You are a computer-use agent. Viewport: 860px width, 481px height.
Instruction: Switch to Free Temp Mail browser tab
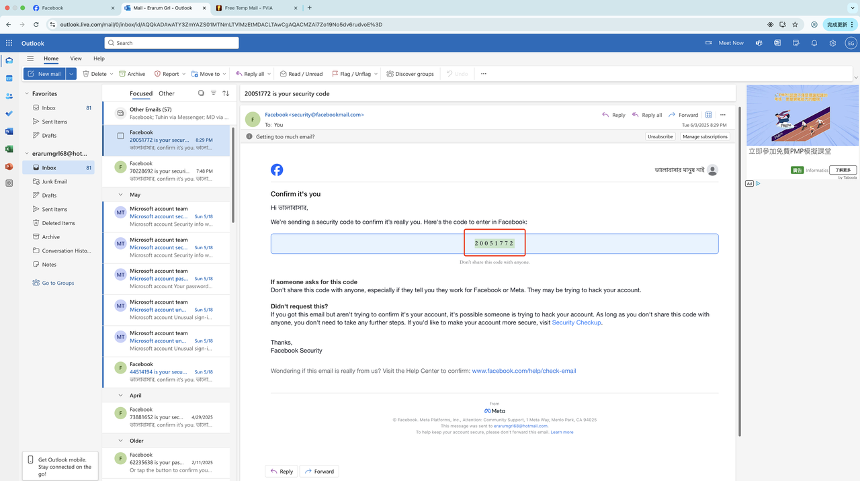[255, 8]
